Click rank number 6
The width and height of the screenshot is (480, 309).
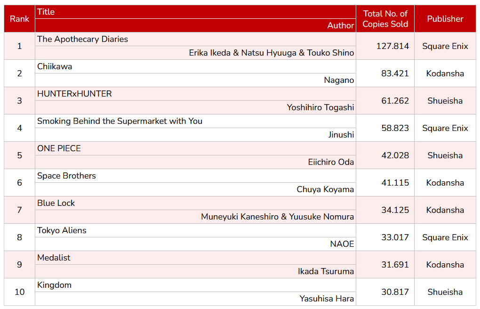point(20,182)
